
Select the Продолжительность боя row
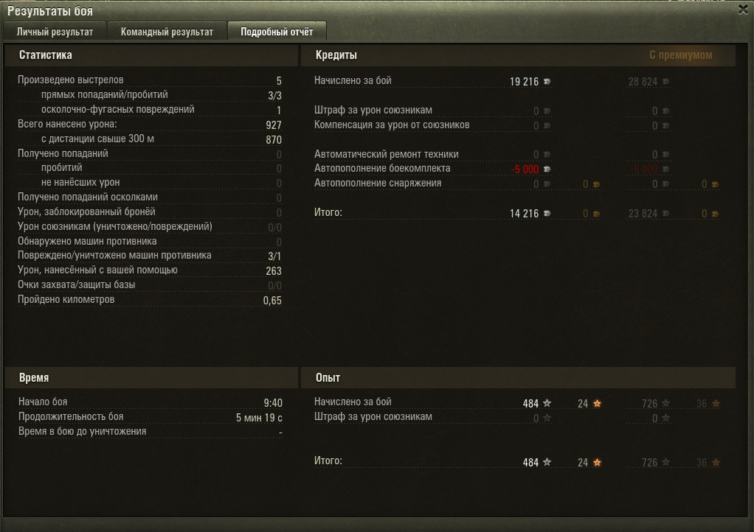pyautogui.click(x=150, y=417)
